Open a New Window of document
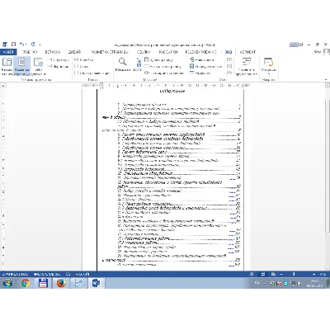330x330 pixels. (202, 59)
